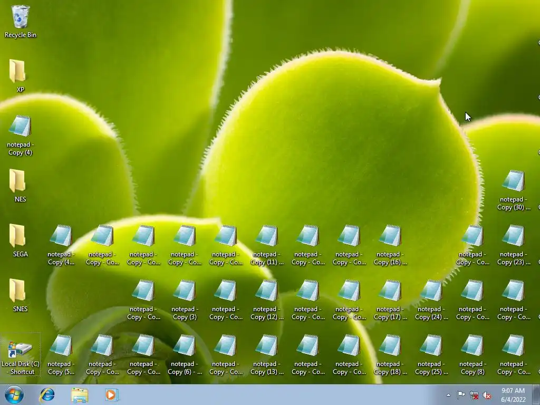Select notepad - Copy (4... icon beside SEGA folder
Screen dimensions: 540x405
coord(61,245)
